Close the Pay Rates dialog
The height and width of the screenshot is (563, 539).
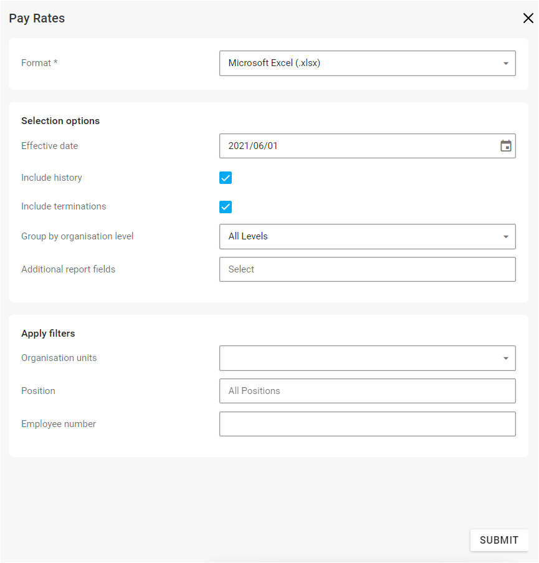528,18
